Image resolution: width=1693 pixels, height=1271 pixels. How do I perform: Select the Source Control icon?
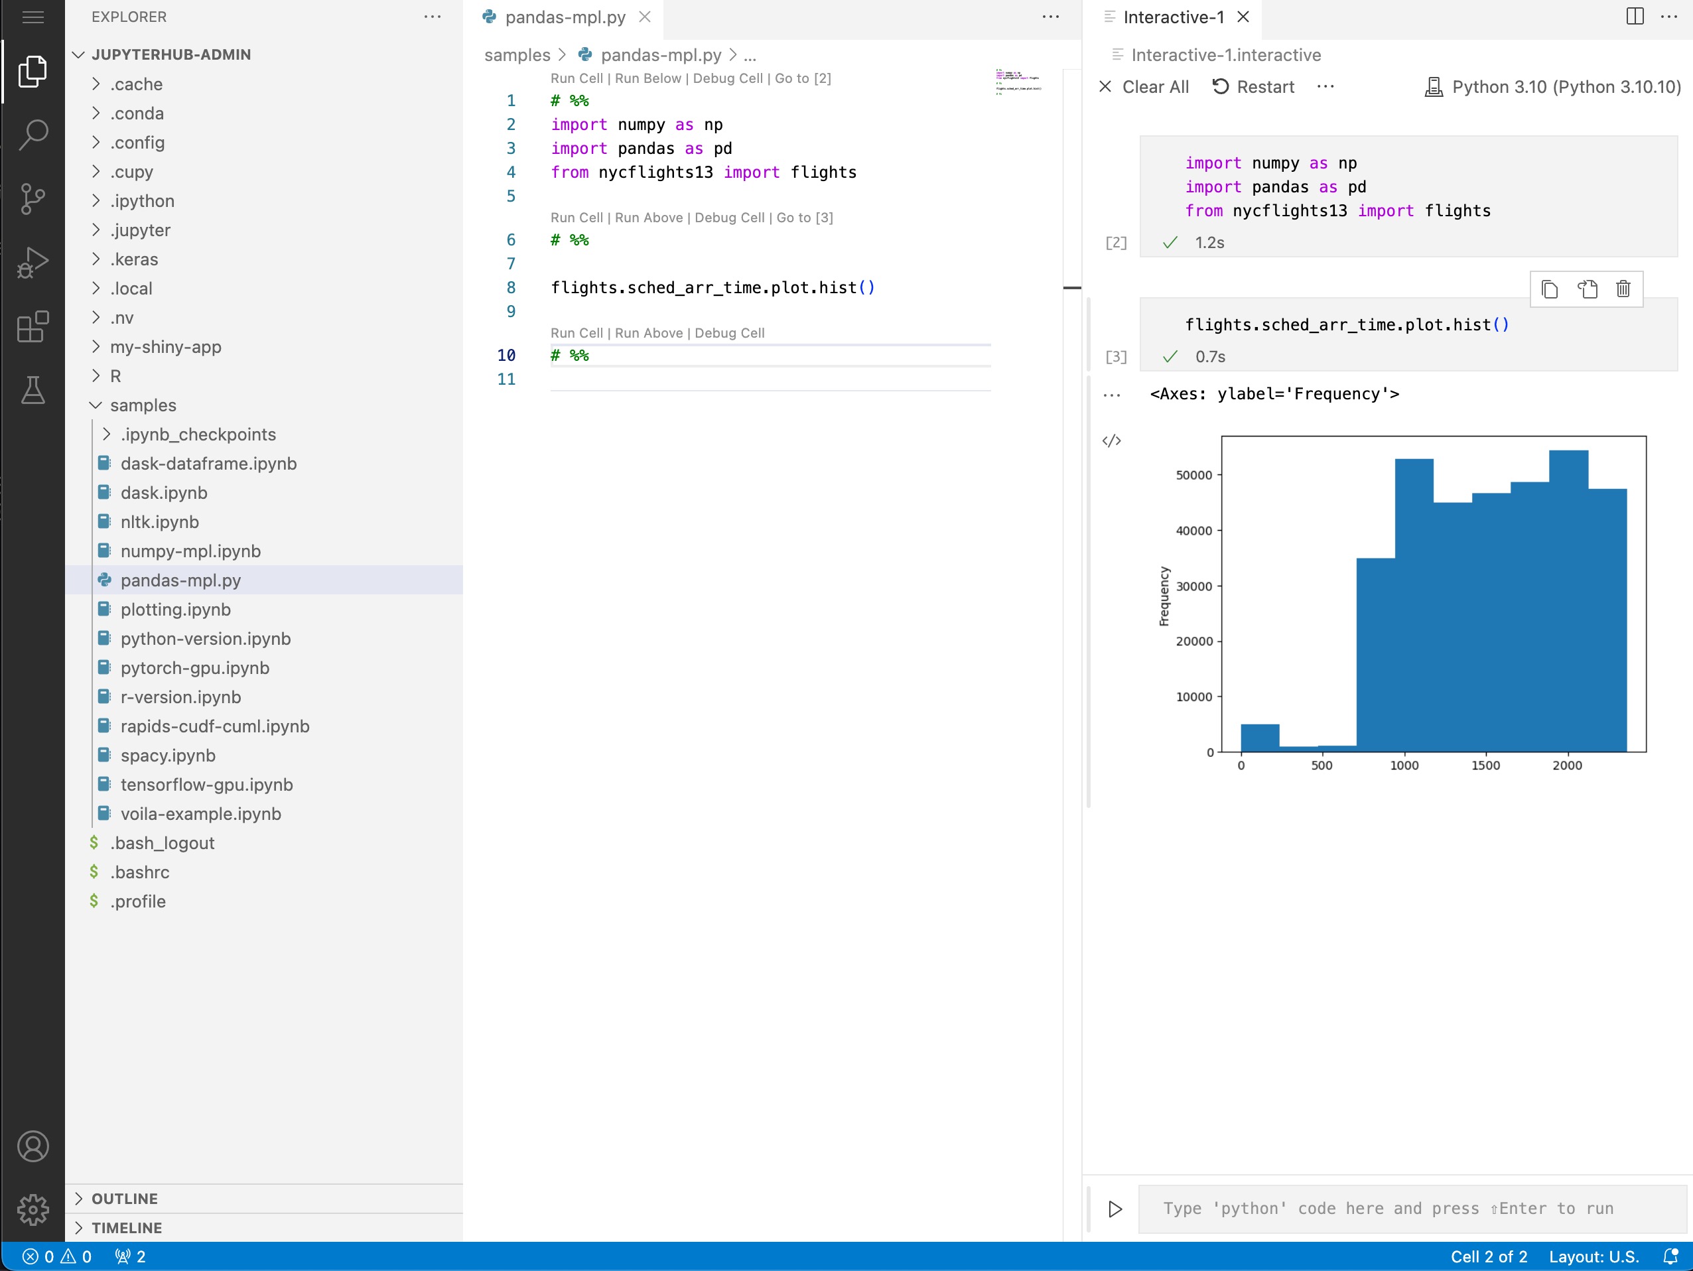tap(33, 198)
